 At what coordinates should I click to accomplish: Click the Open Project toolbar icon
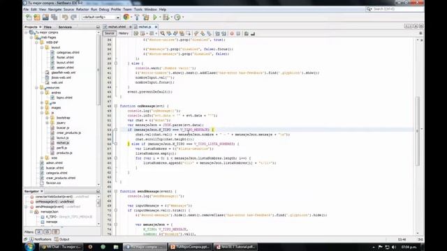pos(45,17)
